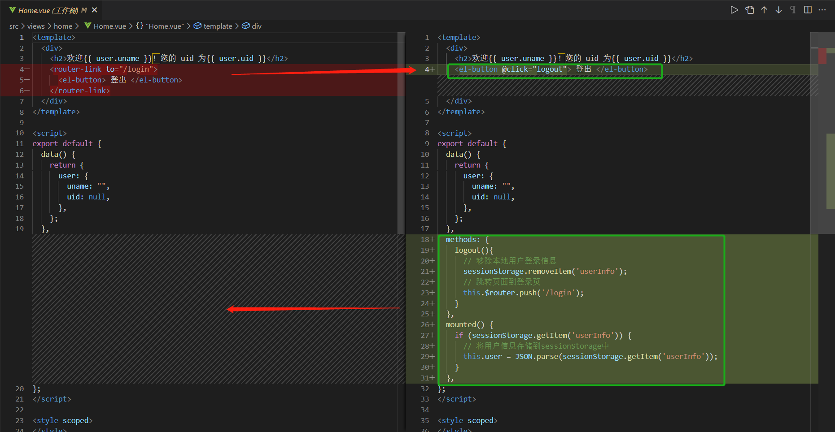
Task: Click return { line in right pane
Action: coord(472,165)
